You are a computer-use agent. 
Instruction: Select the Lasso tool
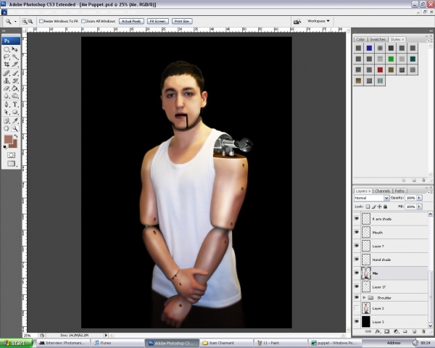[7, 57]
